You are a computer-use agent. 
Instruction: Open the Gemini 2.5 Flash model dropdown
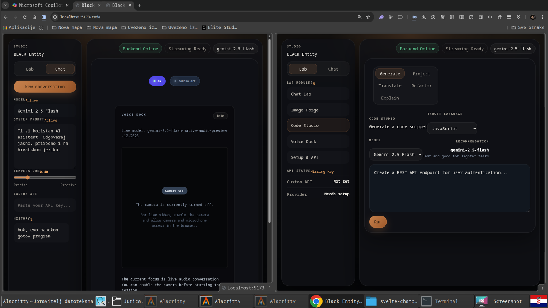pyautogui.click(x=396, y=154)
